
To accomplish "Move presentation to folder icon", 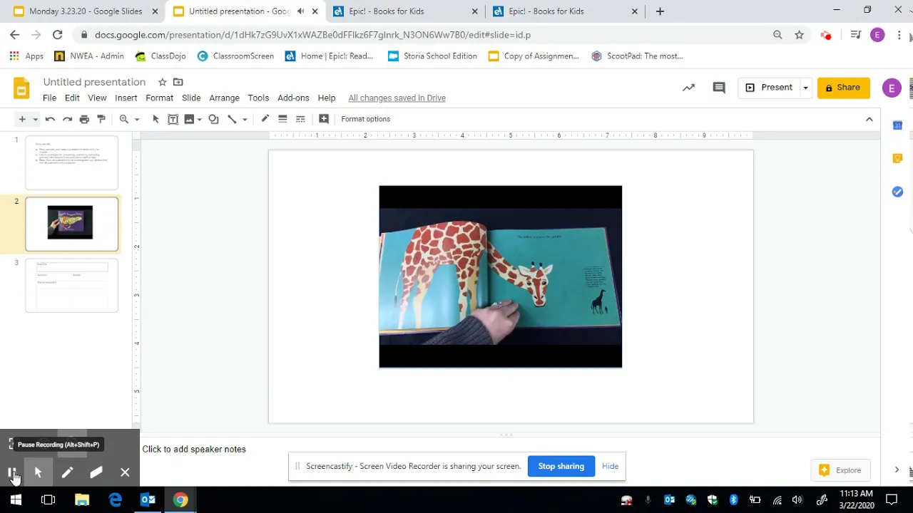I will coord(178,82).
